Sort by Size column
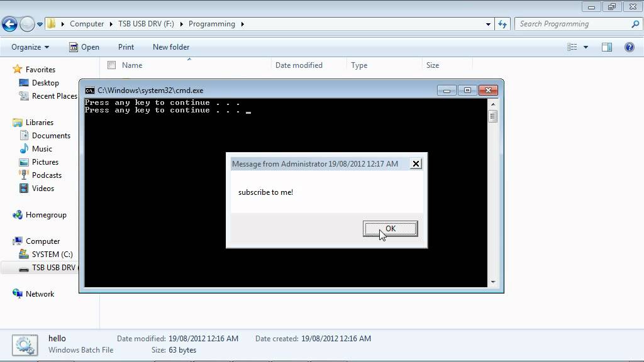This screenshot has height=362, width=644. click(433, 65)
